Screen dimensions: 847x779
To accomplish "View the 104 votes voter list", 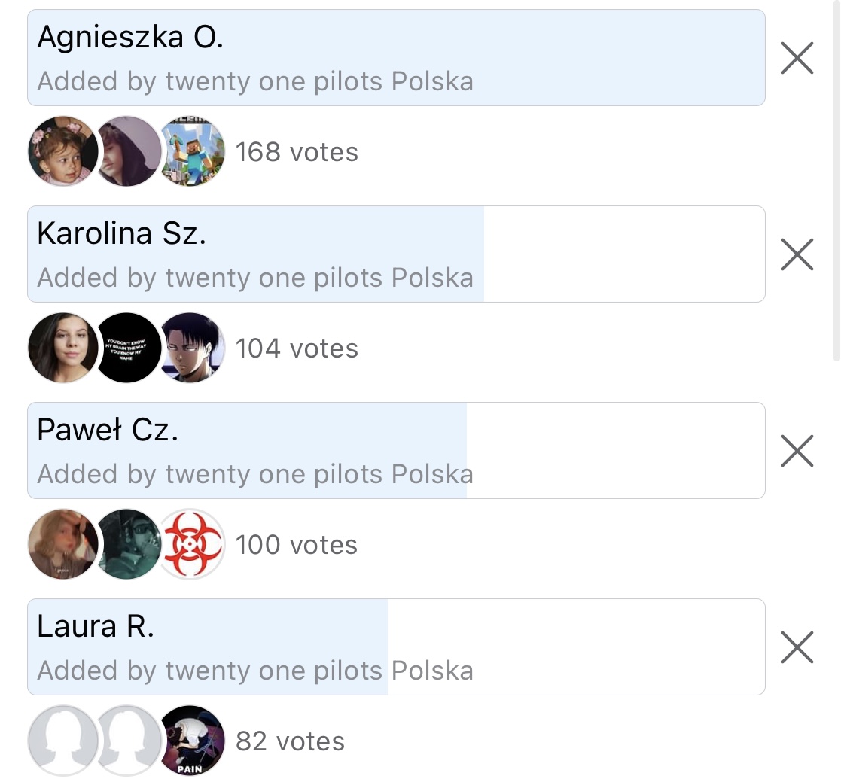I will pos(297,348).
